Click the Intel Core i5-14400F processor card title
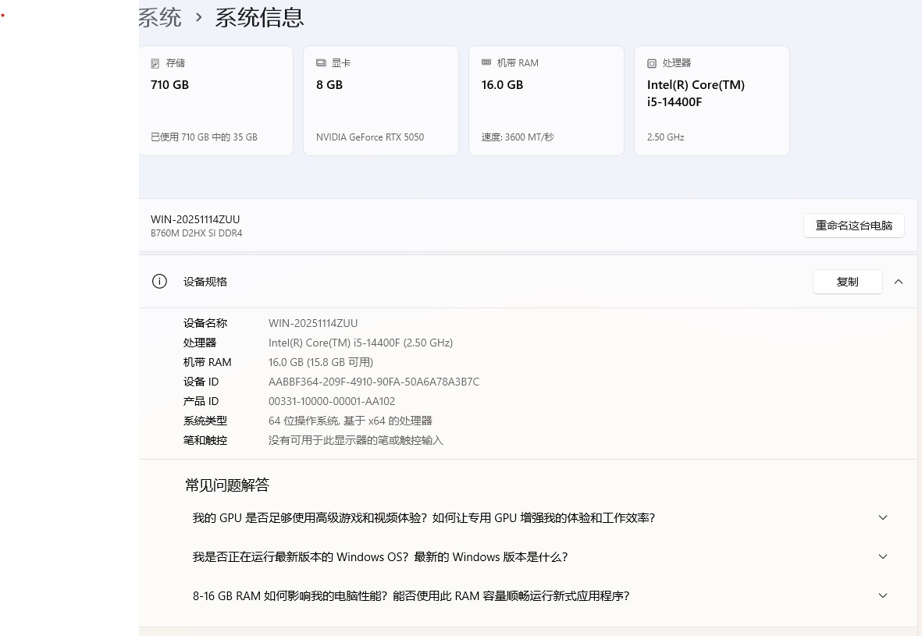 click(x=696, y=93)
